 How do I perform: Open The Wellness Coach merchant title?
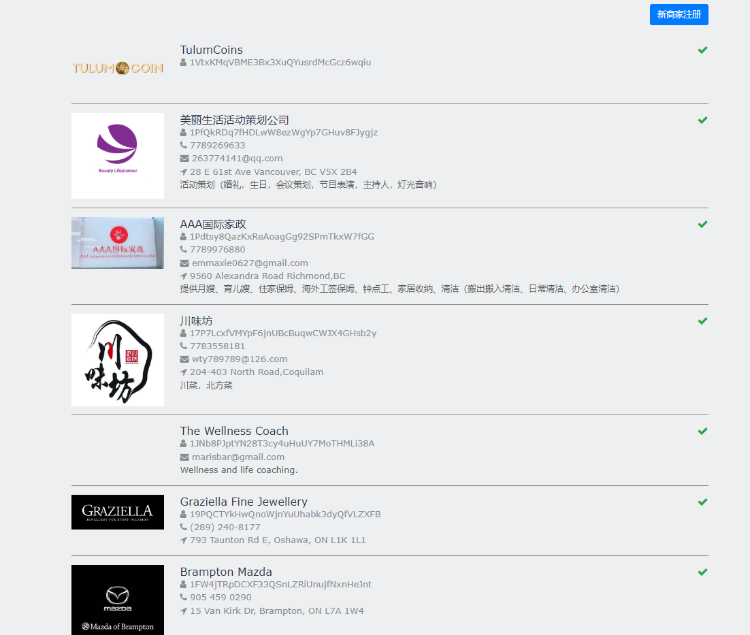pyautogui.click(x=234, y=431)
